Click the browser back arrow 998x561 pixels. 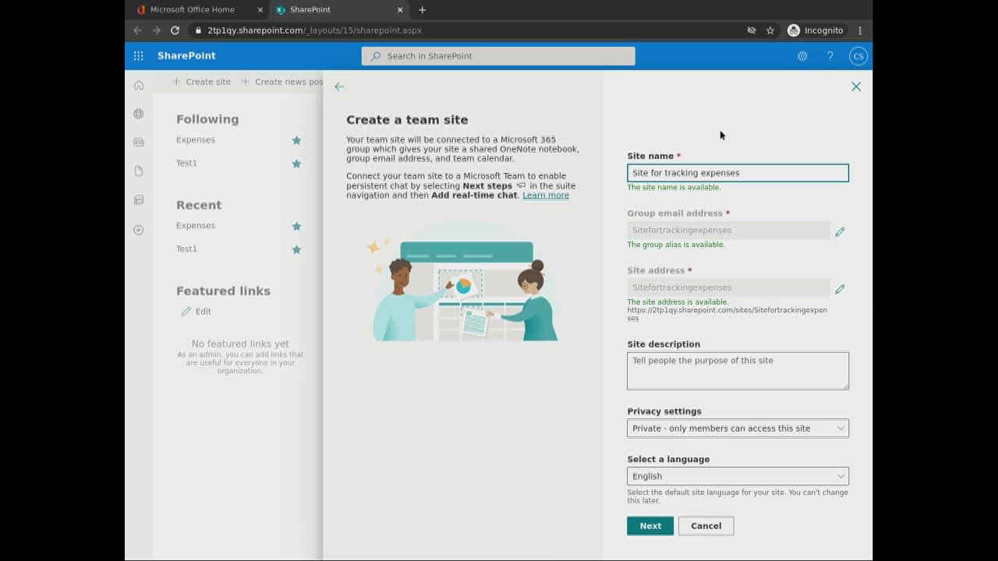tap(137, 30)
